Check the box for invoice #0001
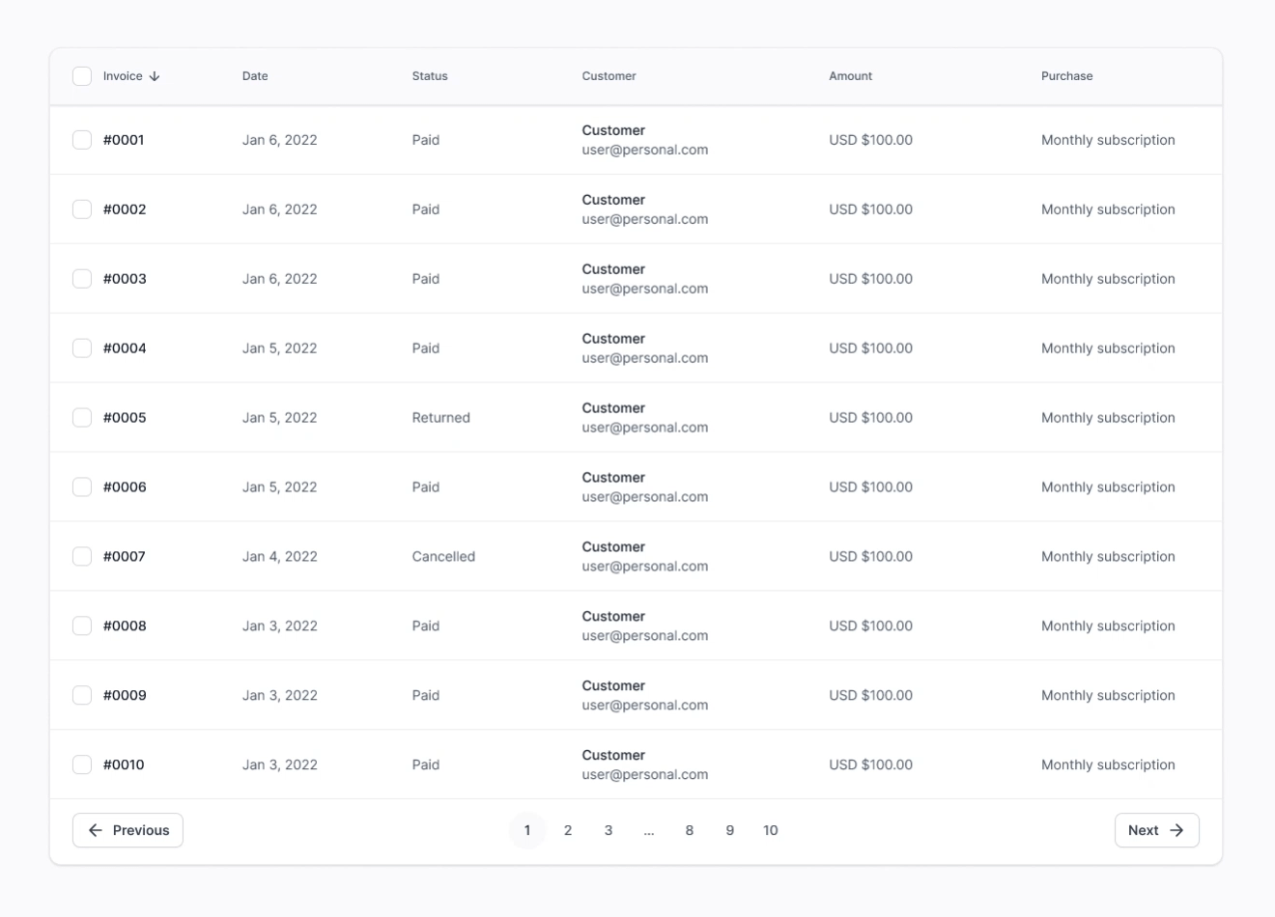The width and height of the screenshot is (1275, 917). (82, 140)
